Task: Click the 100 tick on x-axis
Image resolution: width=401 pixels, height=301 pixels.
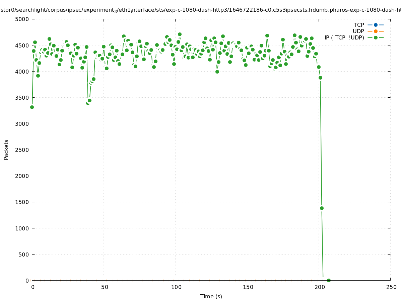Action: [176, 287]
